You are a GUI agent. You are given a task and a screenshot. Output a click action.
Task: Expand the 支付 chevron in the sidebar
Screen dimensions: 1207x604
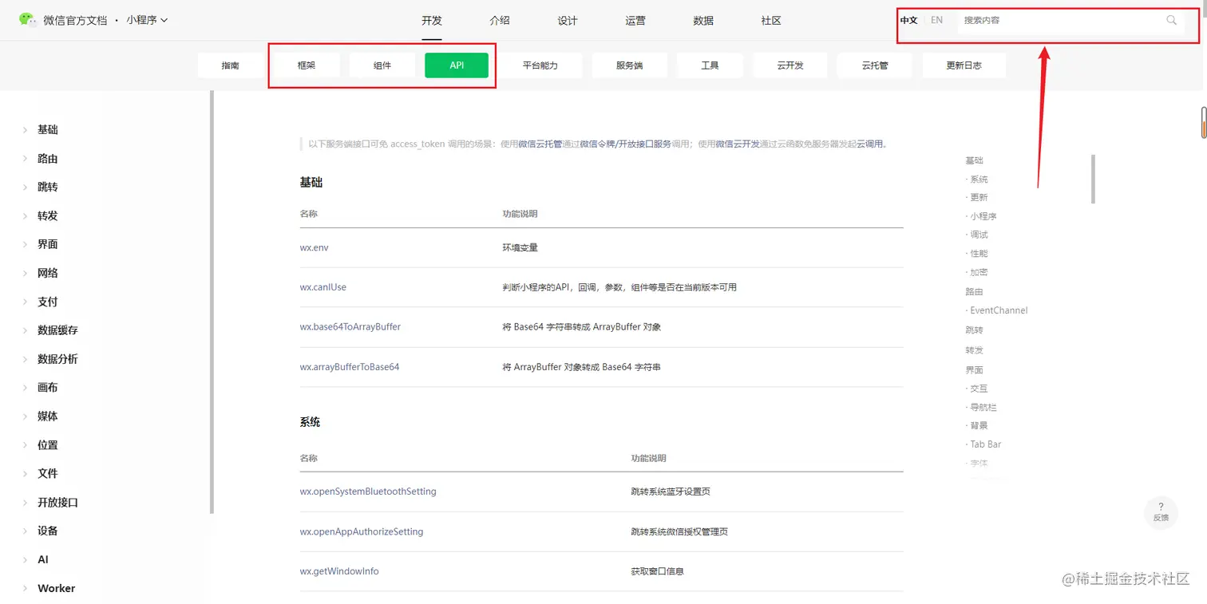pyautogui.click(x=25, y=302)
